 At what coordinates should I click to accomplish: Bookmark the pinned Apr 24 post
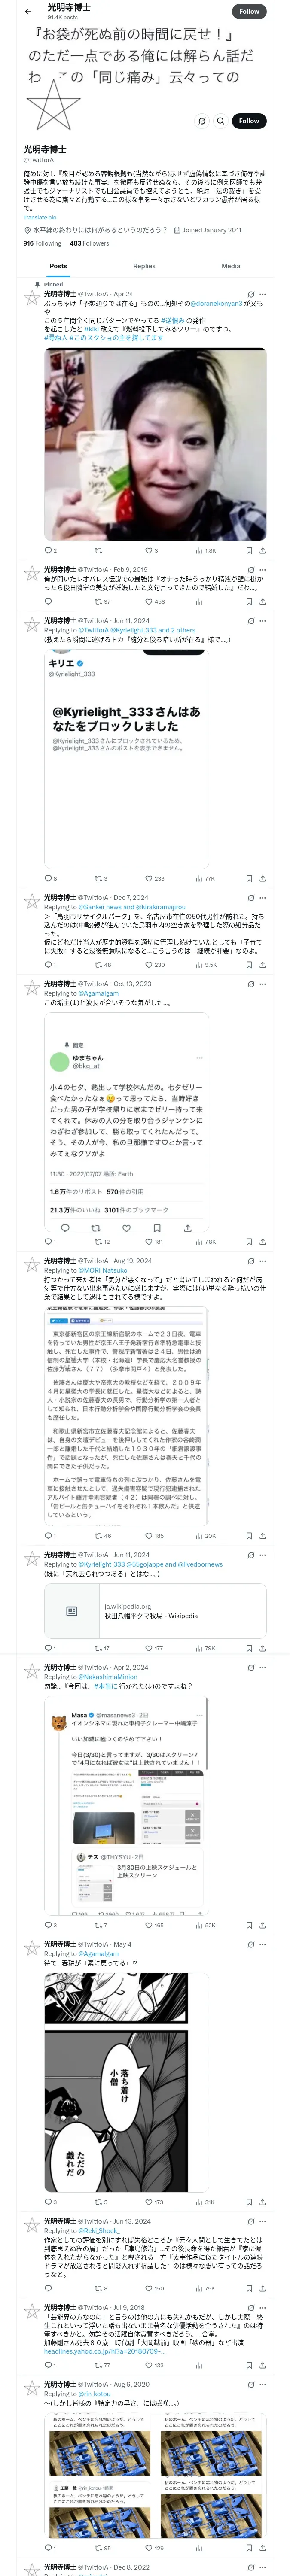click(x=249, y=550)
